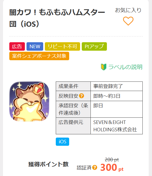152x176 pixels.
Task: Click the 案件シェアボーナス対象 orange label
Action: [39, 56]
